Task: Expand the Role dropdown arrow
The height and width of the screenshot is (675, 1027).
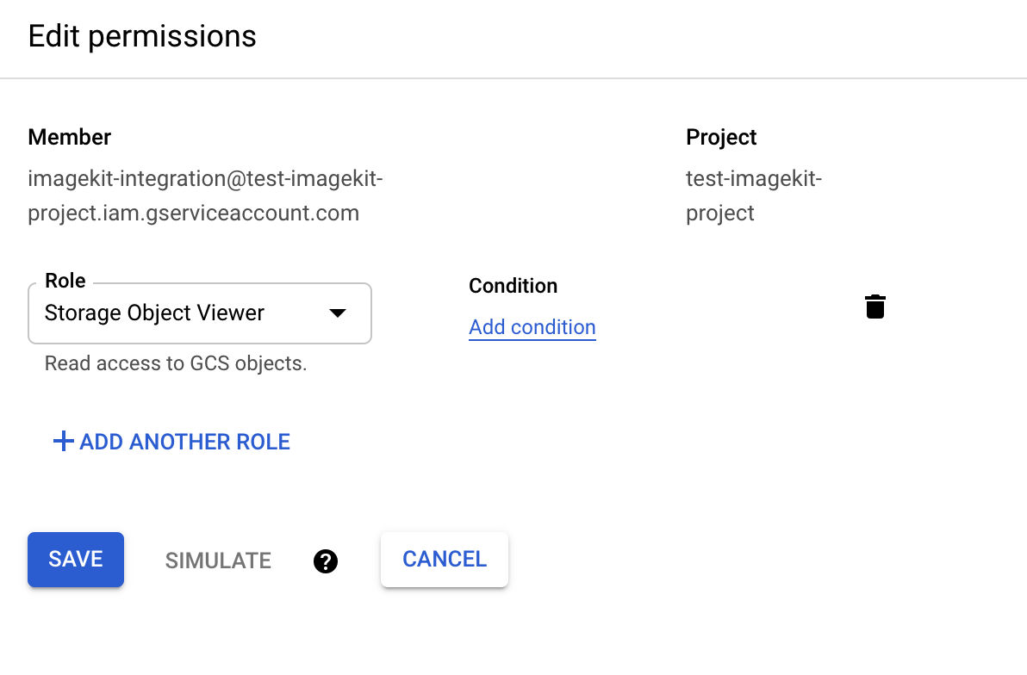Action: tap(338, 313)
